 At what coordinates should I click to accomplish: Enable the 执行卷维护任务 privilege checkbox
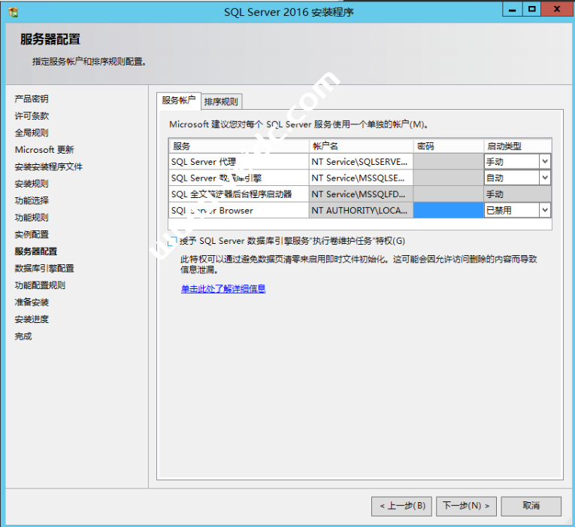coord(173,241)
